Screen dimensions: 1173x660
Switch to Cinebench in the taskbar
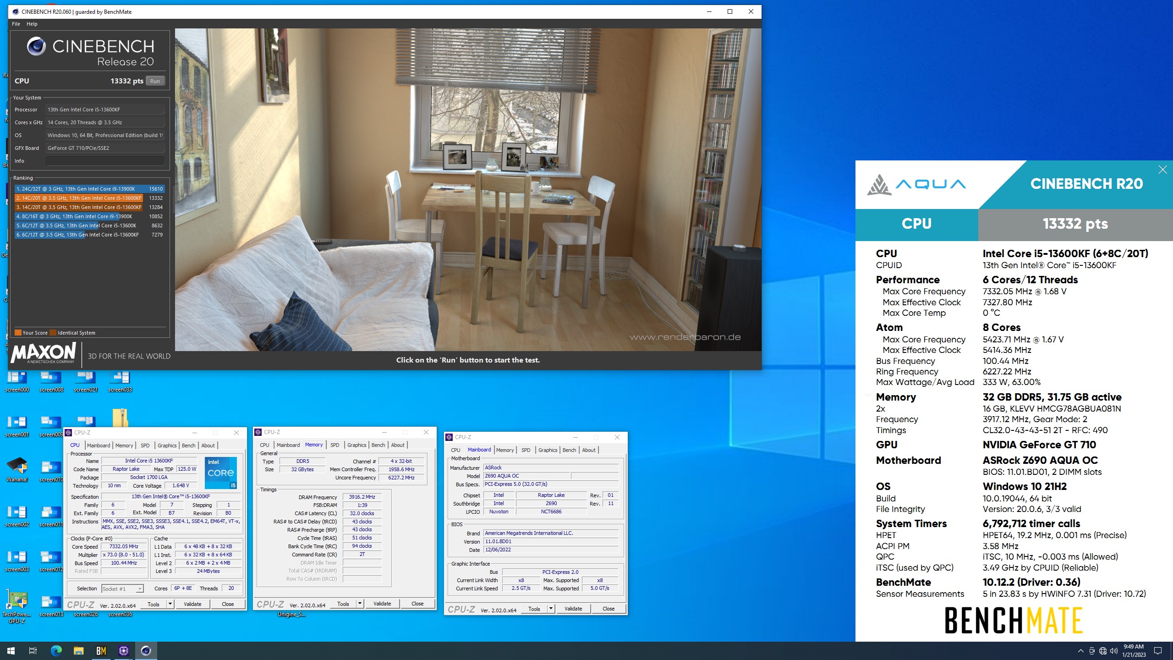point(146,651)
